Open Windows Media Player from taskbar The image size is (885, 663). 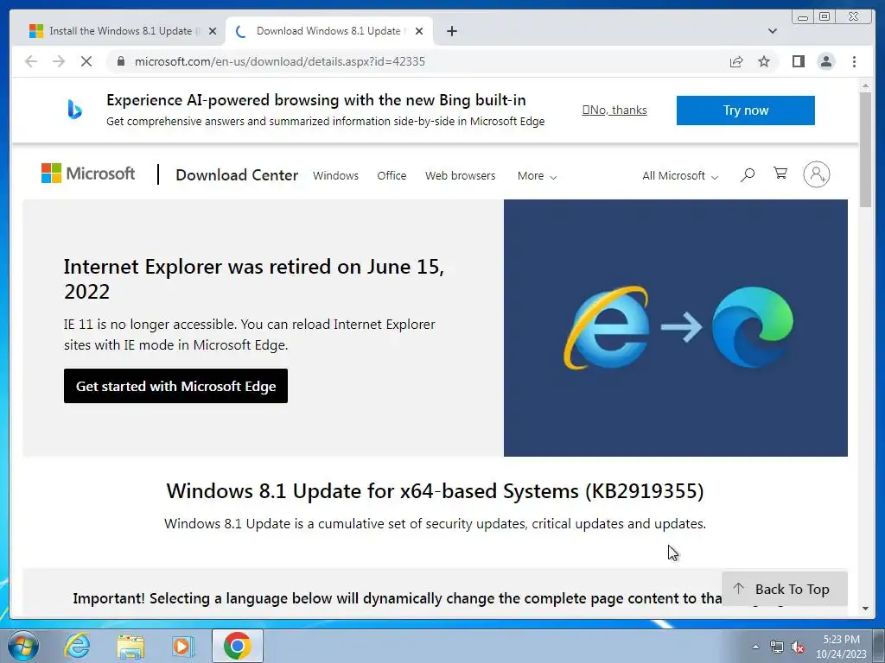click(183, 646)
